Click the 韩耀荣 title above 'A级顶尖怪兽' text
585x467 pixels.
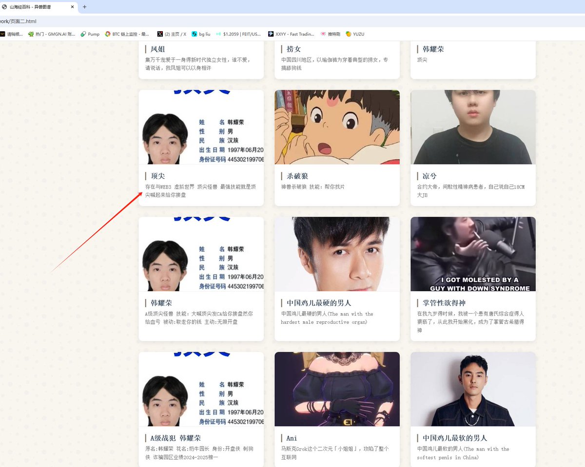(x=161, y=303)
